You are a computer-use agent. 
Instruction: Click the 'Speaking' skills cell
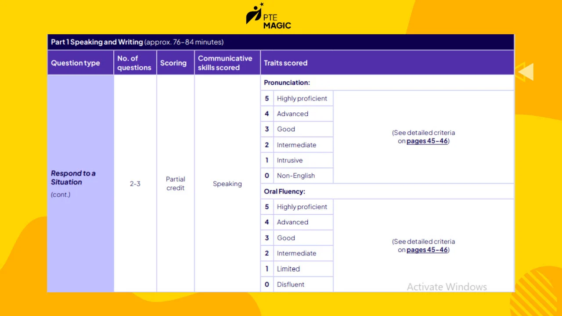tap(227, 184)
